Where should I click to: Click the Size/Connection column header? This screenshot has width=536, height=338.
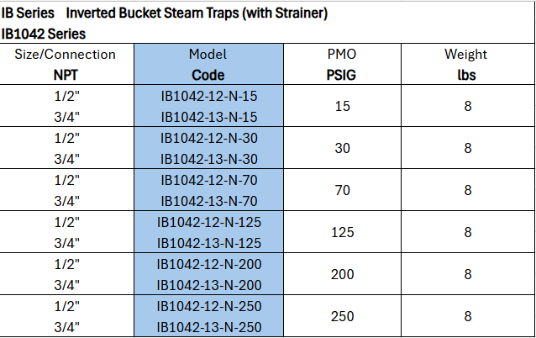pos(66,55)
